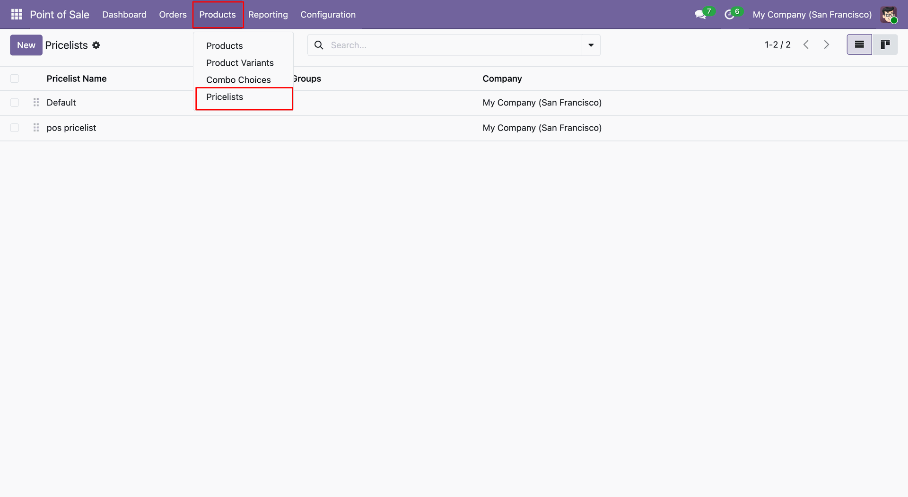Select Combo Choices menu entry
Screen dimensions: 908x497
(x=238, y=80)
